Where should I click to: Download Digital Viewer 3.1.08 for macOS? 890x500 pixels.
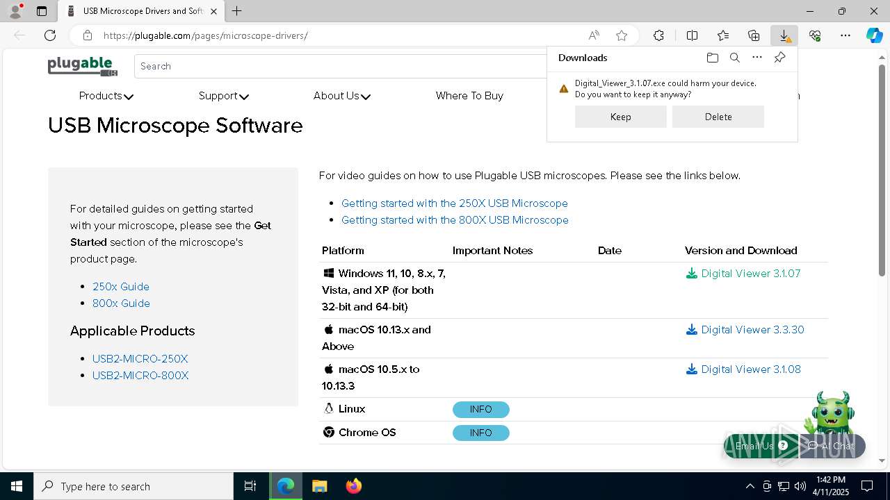point(743,369)
